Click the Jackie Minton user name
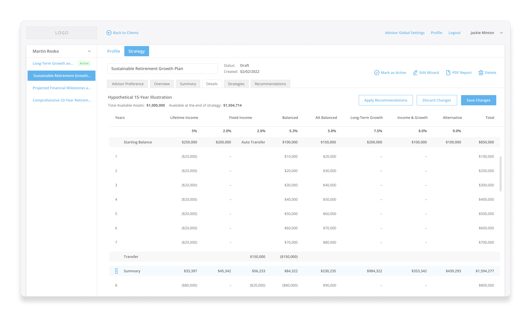This screenshot has height=317, width=531. tap(482, 33)
